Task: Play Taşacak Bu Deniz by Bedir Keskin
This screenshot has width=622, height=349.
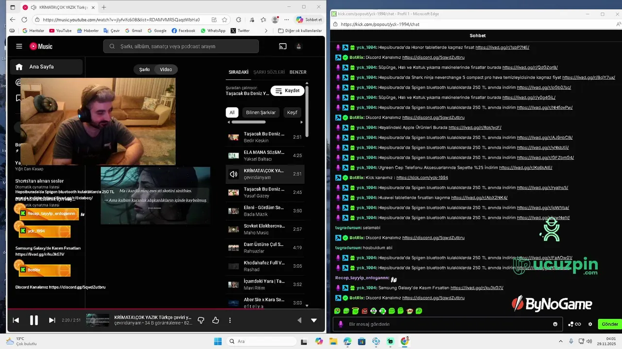Action: pos(265,137)
